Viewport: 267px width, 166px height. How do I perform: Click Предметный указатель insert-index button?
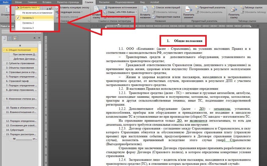210,8
